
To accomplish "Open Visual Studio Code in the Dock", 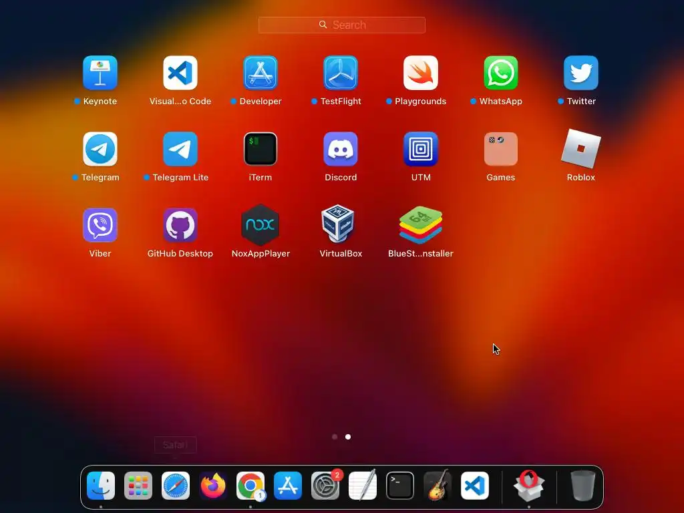I will click(x=475, y=486).
